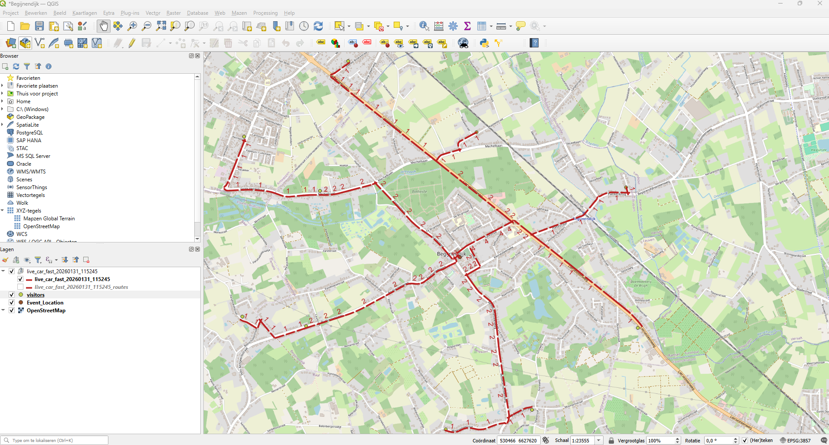Click the filter browser icon in Browser panel
Viewport: 829px width, 445px height.
27,66
